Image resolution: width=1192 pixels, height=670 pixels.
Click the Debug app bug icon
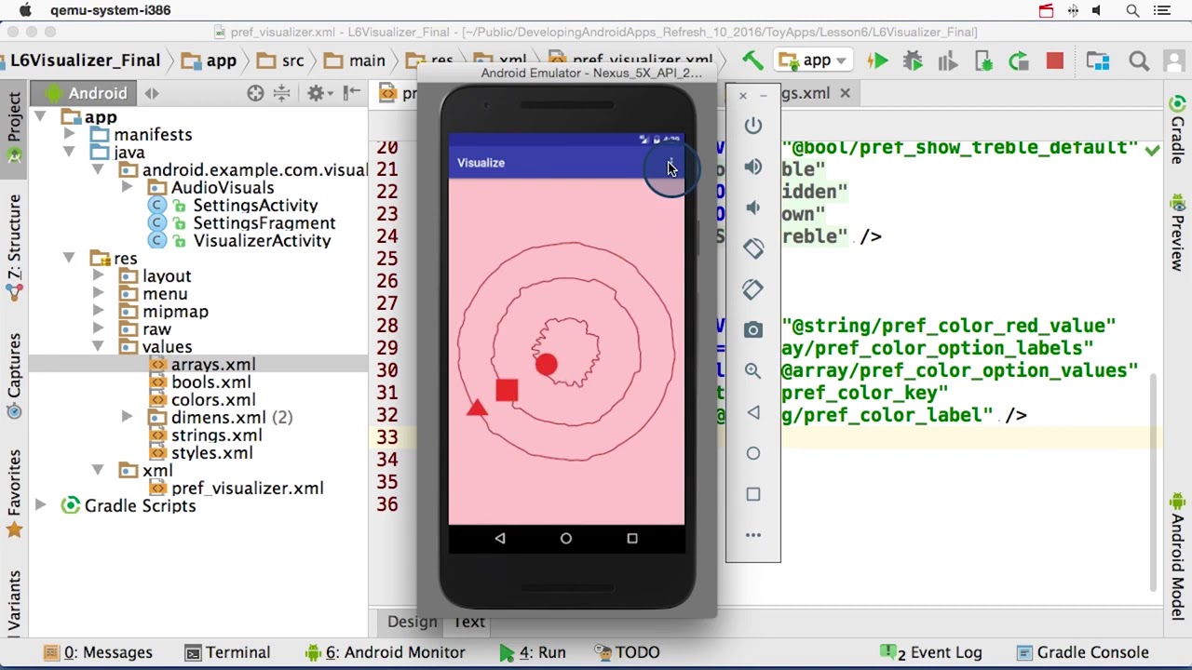pos(913,61)
